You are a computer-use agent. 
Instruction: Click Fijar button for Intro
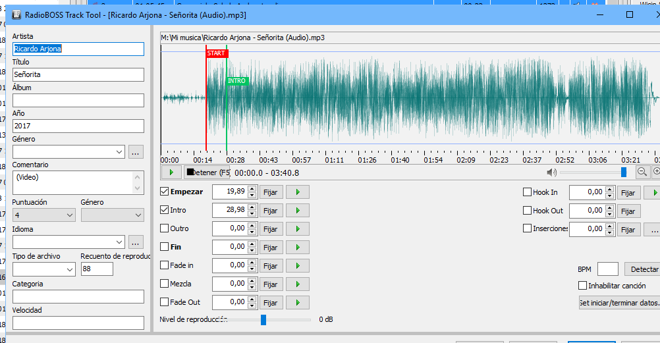[x=271, y=211]
